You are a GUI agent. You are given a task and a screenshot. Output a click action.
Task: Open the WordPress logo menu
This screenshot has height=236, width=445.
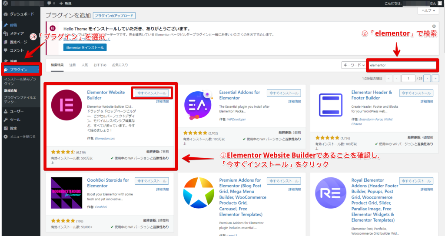pyautogui.click(x=5, y=3)
